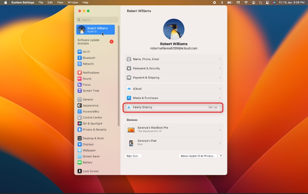
Task: Open the Apple menu
Action: [x=6, y=2]
